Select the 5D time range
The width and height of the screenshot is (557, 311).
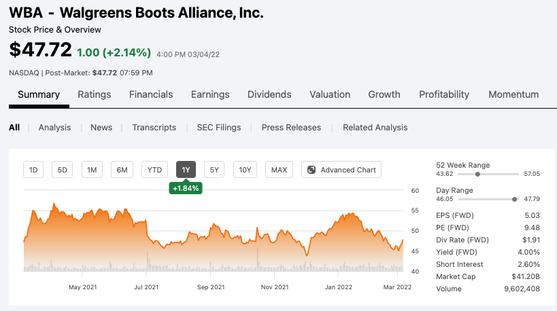(x=63, y=170)
